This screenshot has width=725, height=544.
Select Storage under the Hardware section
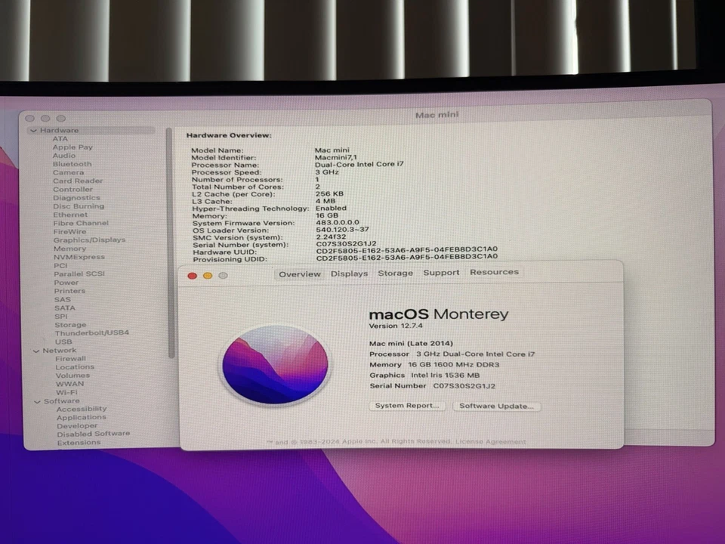point(70,324)
